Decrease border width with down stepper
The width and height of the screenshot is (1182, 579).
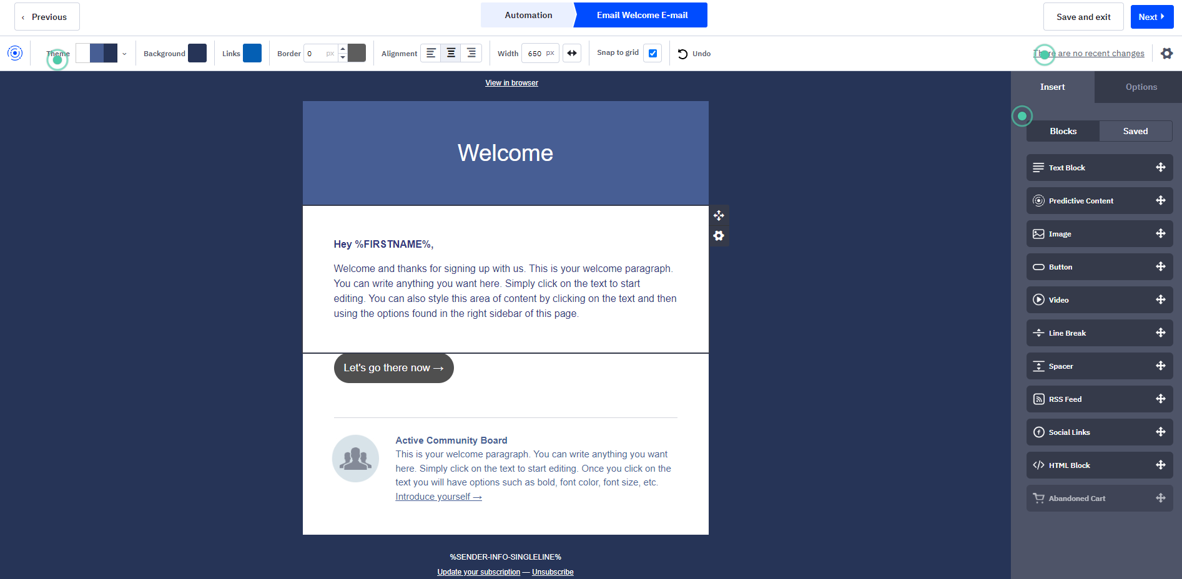point(342,58)
